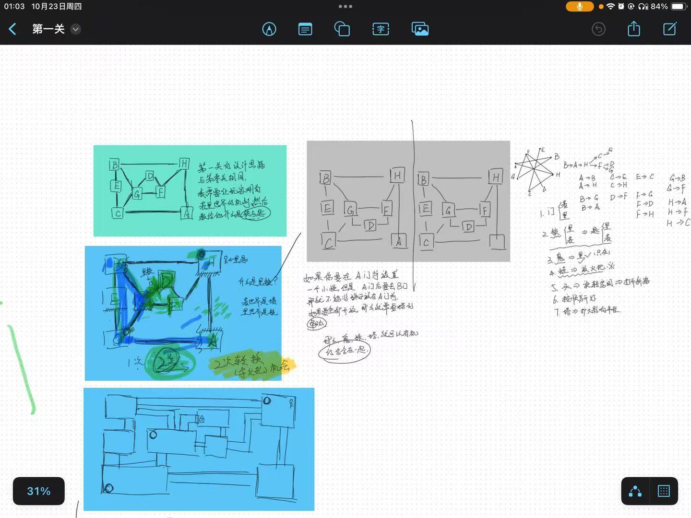Tap the 第一关 board title

(48, 29)
